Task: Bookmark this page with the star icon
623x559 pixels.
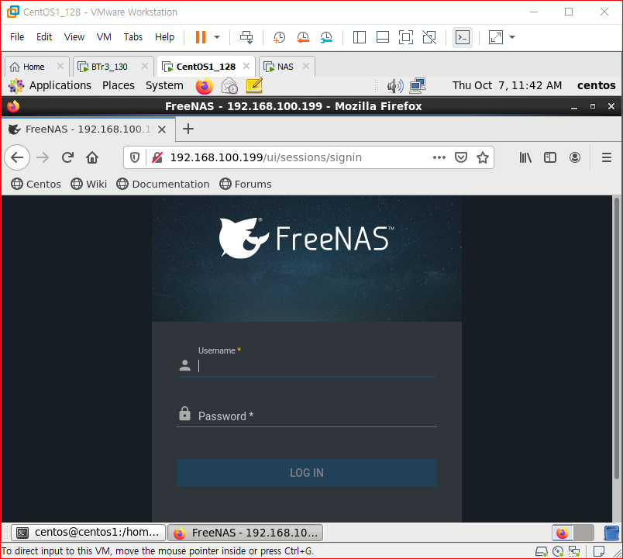Action: pos(483,157)
